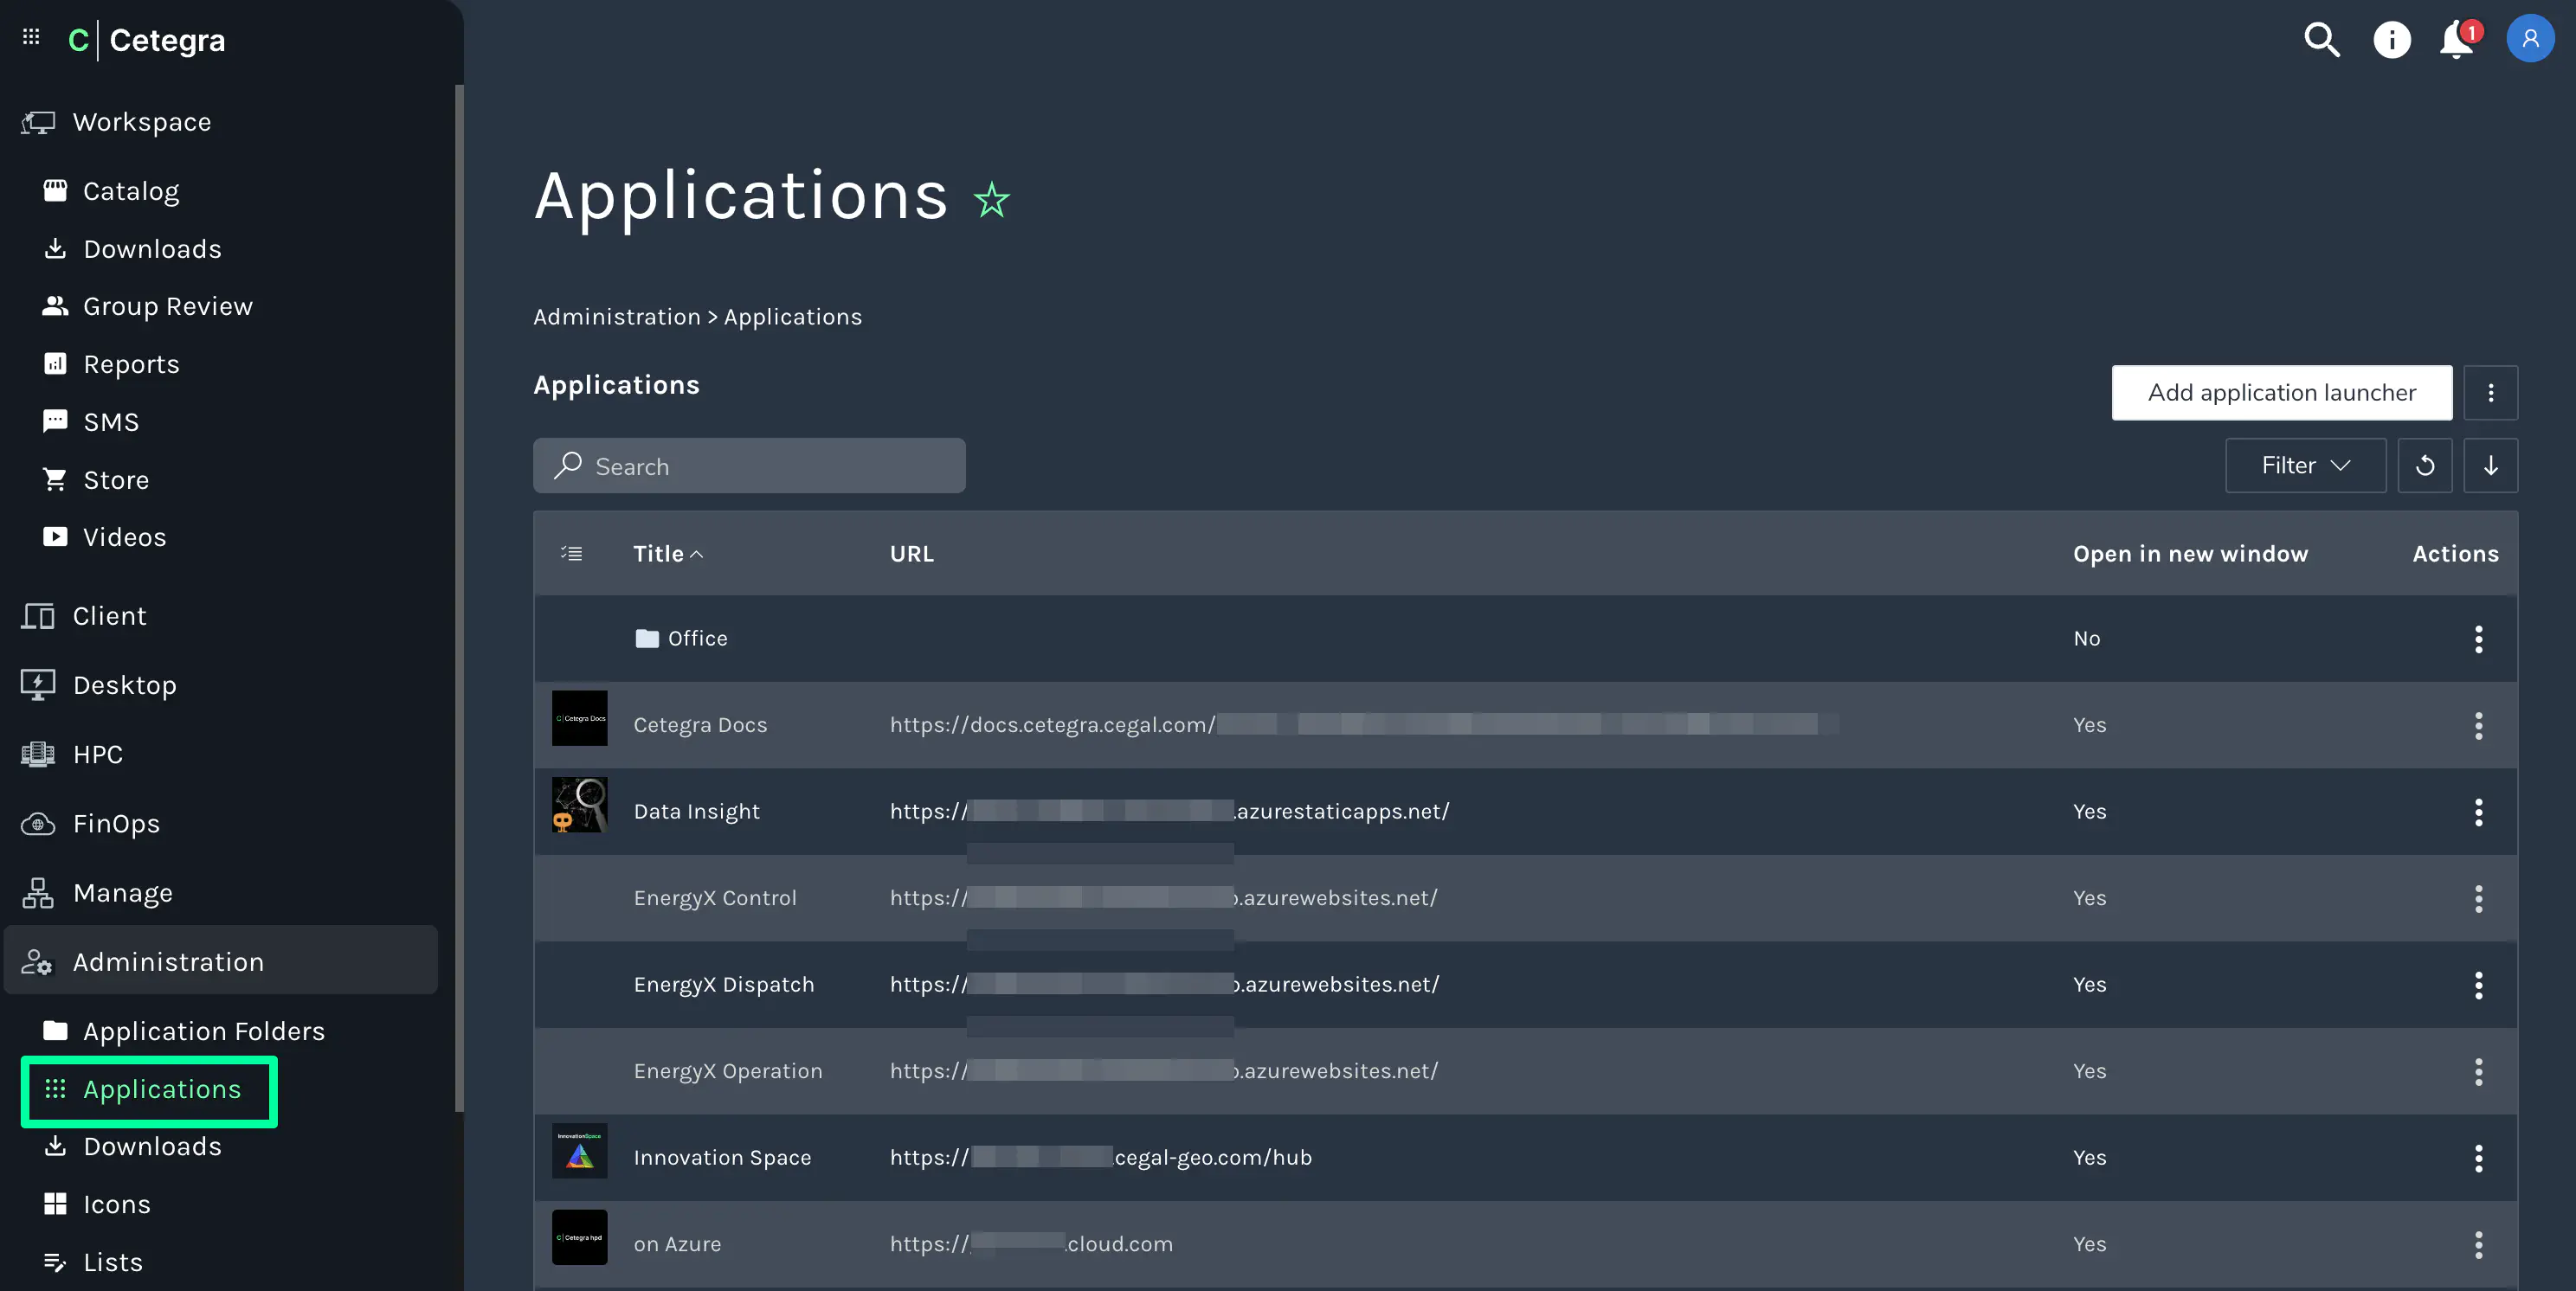2576x1291 pixels.
Task: Expand the FinOps section
Action: click(116, 823)
